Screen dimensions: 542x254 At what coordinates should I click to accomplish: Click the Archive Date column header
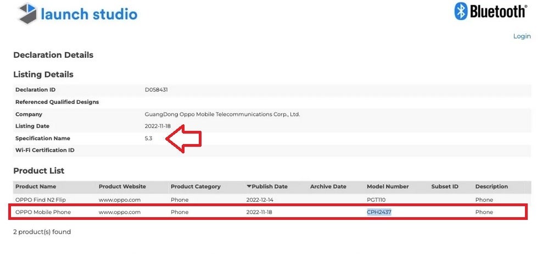tap(328, 186)
